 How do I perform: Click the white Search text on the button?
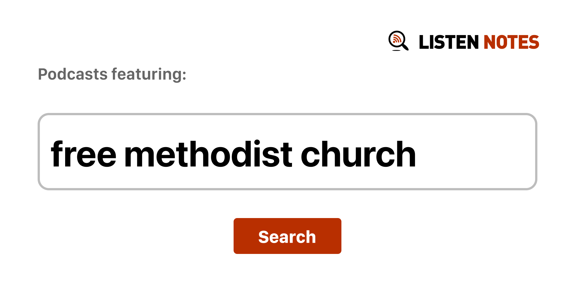click(x=287, y=237)
